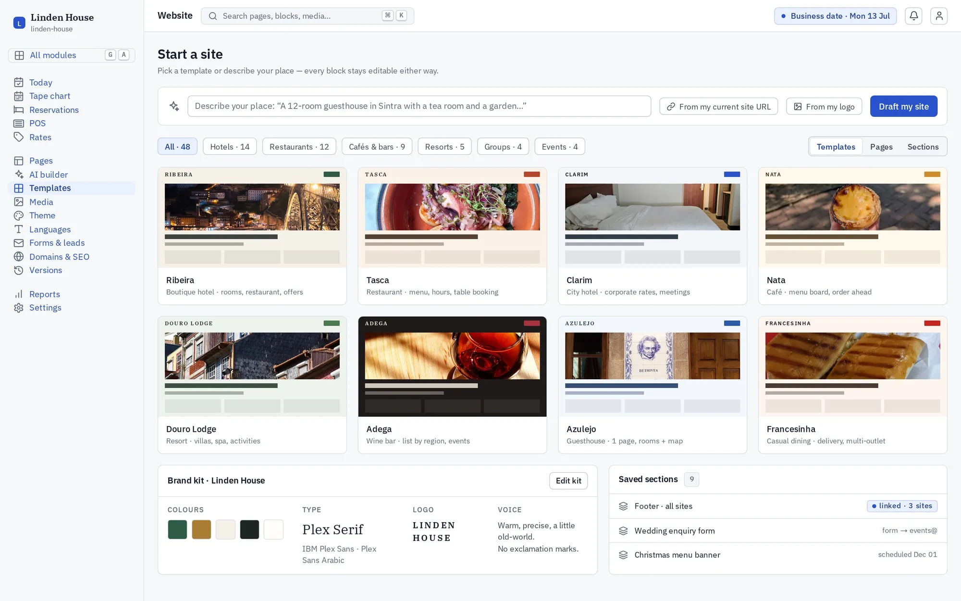Click the All modules grid icon

[x=19, y=55]
